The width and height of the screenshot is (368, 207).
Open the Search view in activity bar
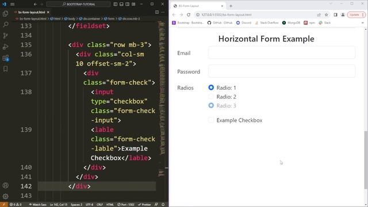pyautogui.click(x=5, y=24)
